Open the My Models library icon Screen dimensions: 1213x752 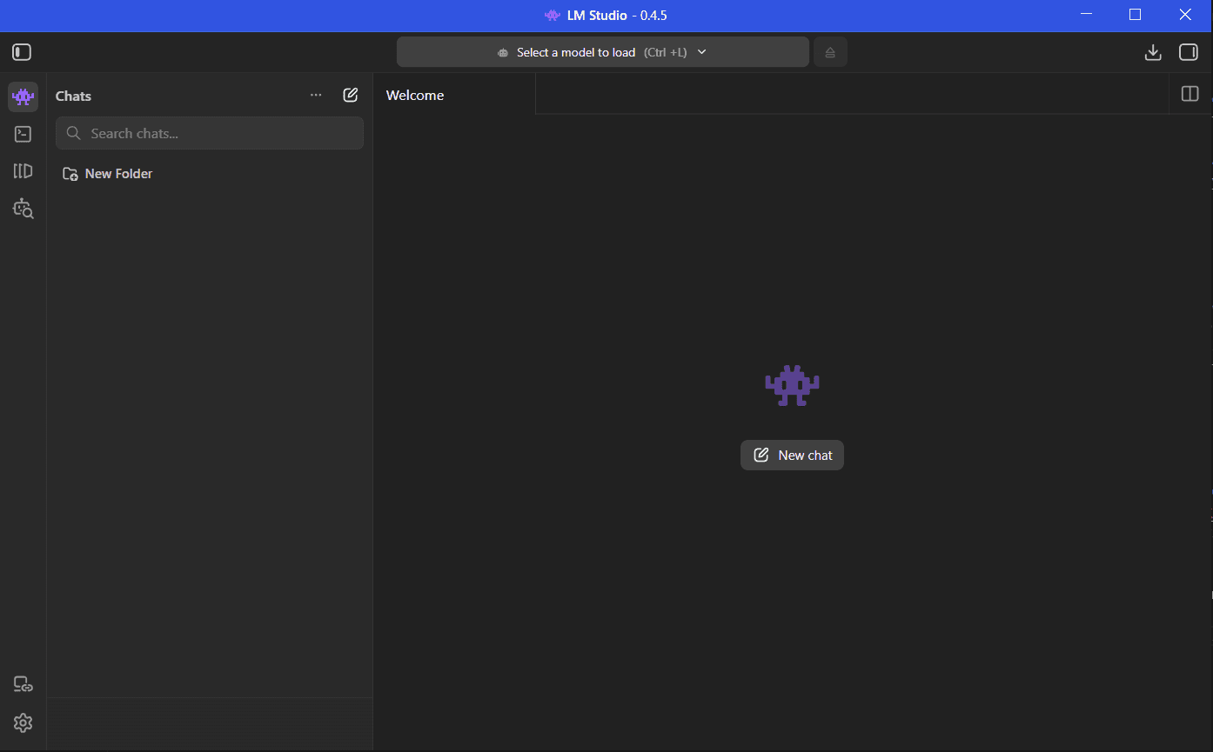[x=23, y=171]
